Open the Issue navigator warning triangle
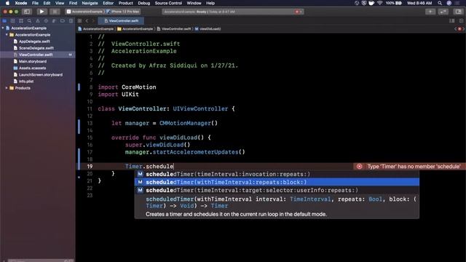The width and height of the screenshot is (466, 262). [x=38, y=21]
